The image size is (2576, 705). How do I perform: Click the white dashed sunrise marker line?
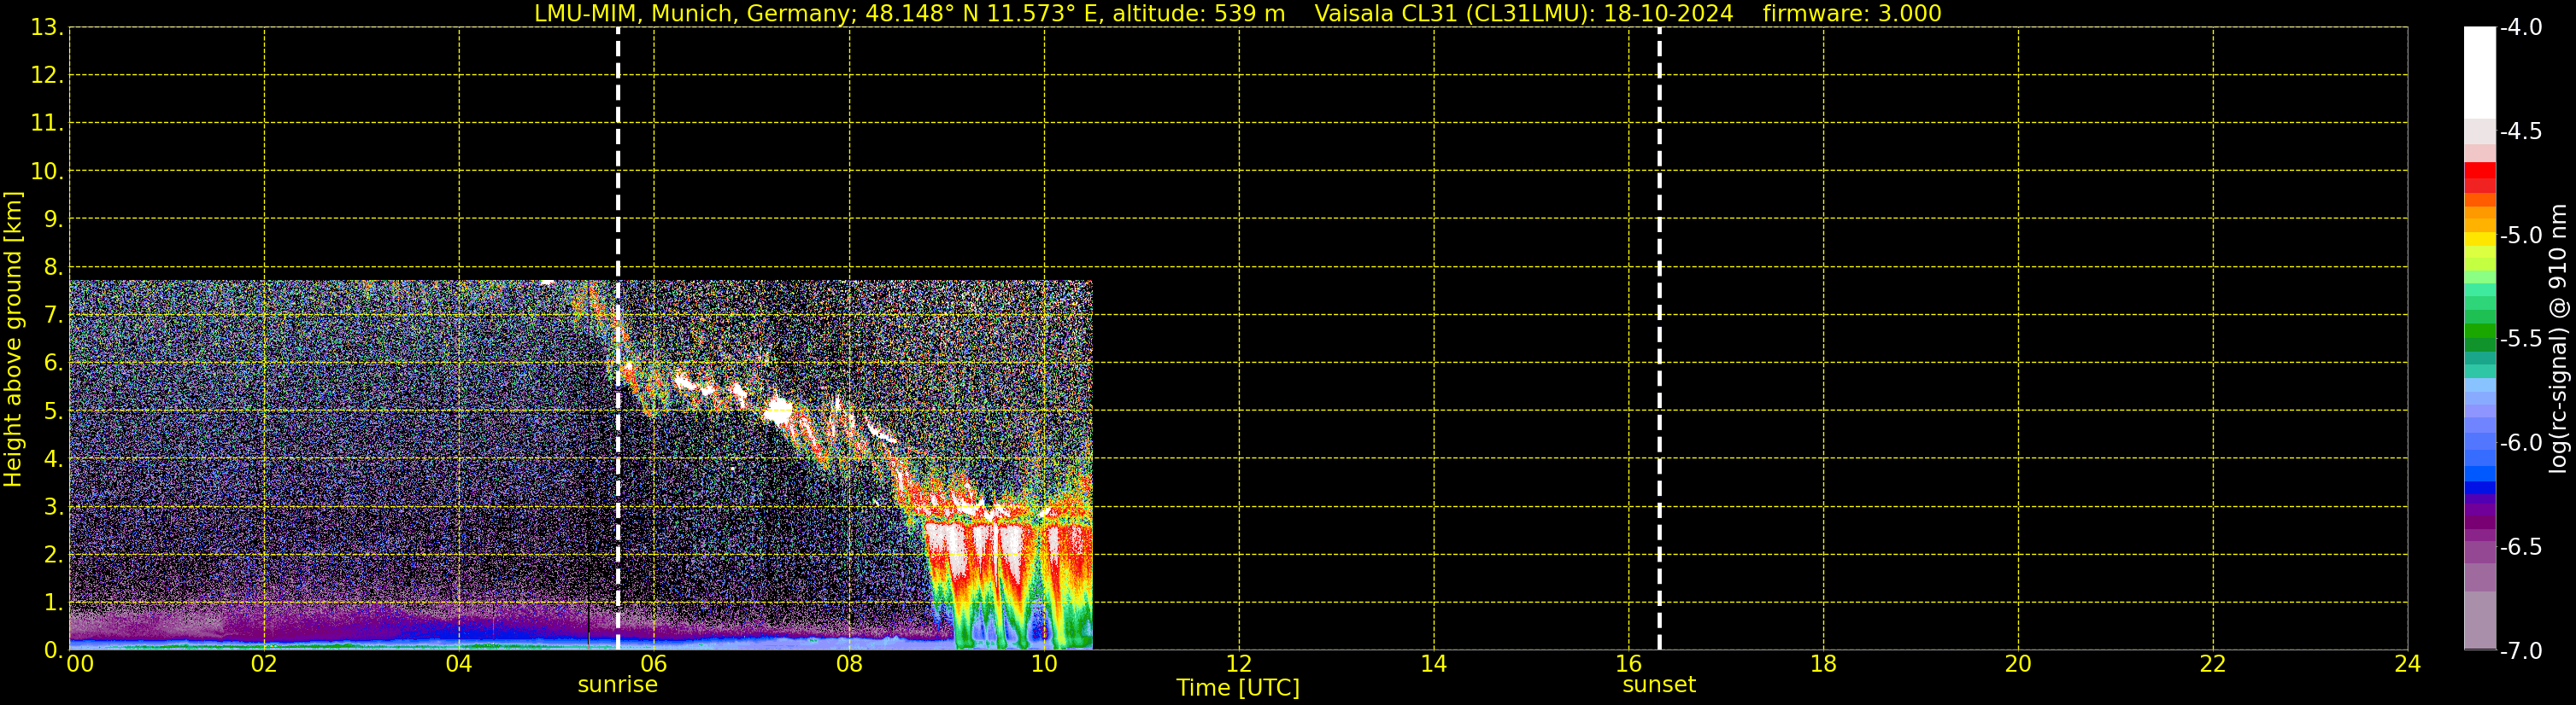(618, 339)
